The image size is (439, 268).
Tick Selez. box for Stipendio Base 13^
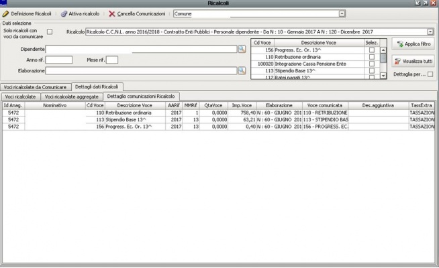[x=372, y=71]
